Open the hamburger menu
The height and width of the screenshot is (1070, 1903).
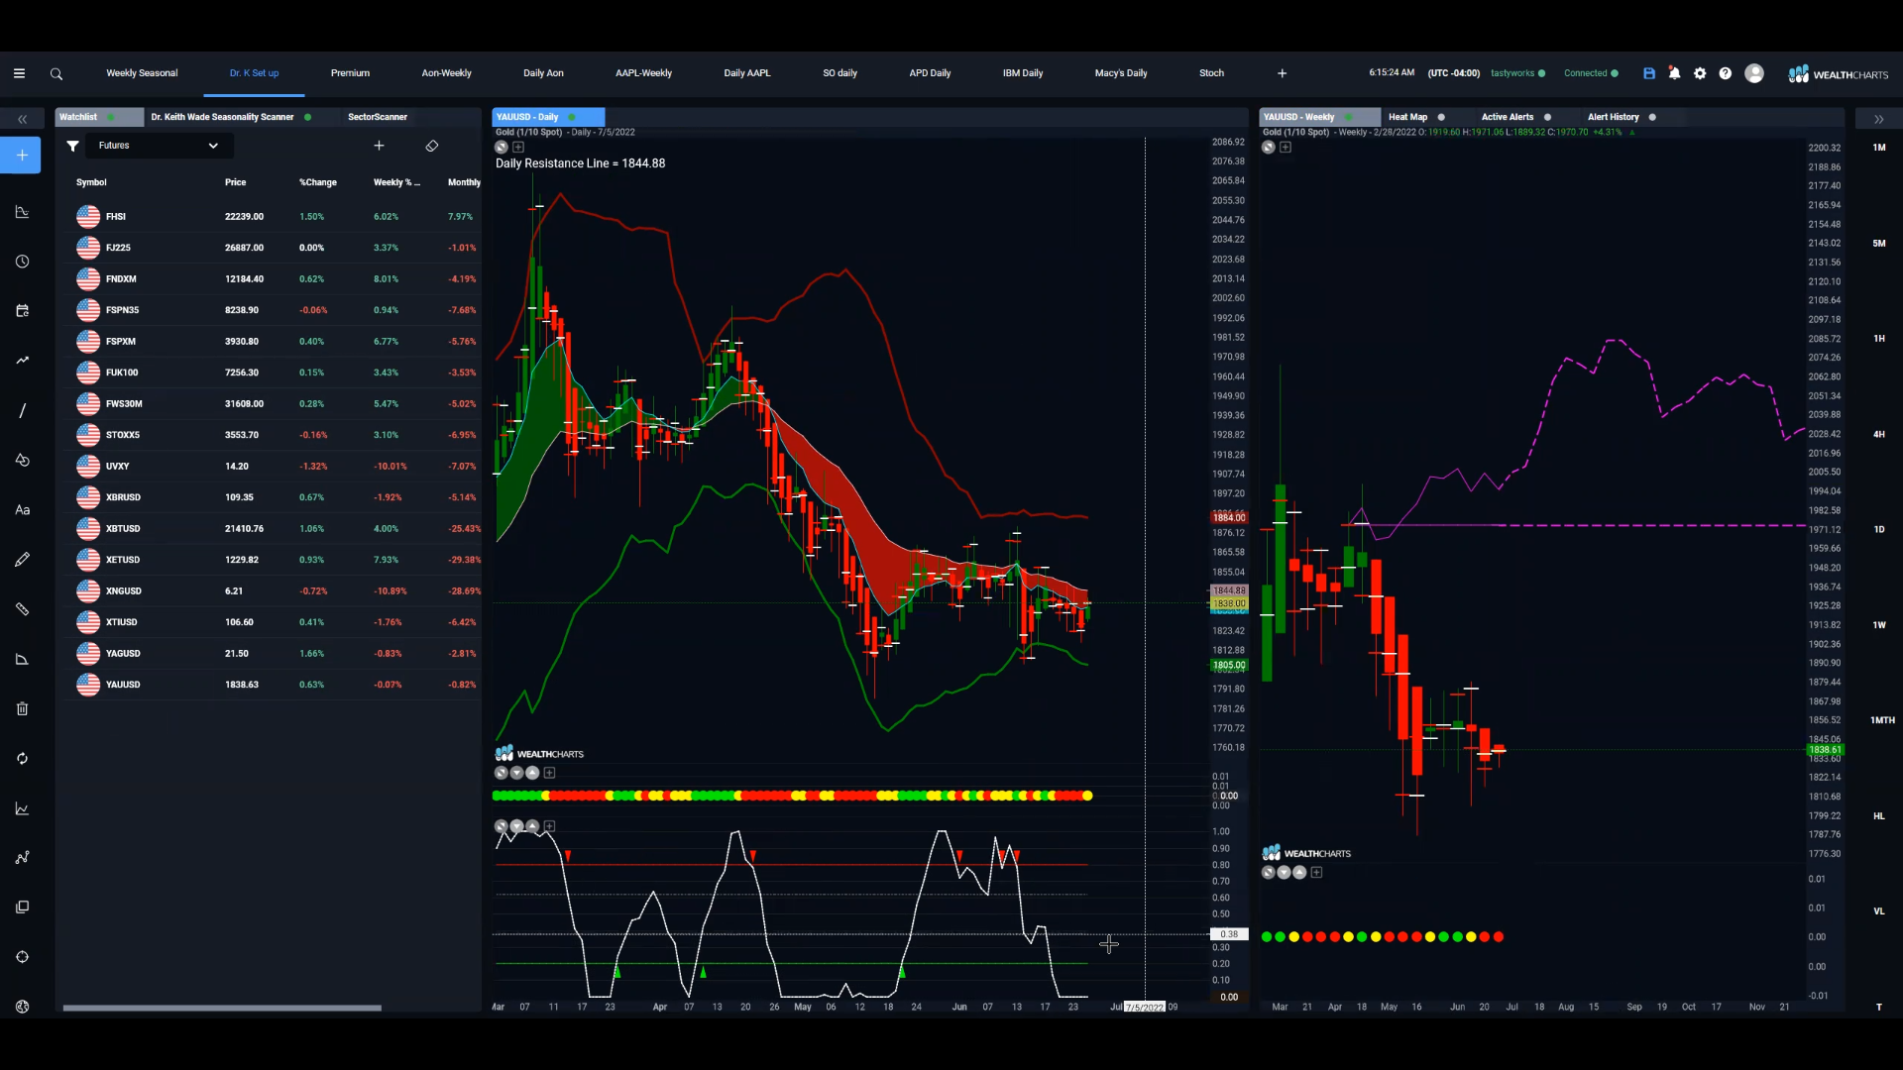click(19, 73)
